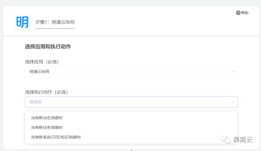Collapse action list with the chevron up arrow

[x=233, y=102]
